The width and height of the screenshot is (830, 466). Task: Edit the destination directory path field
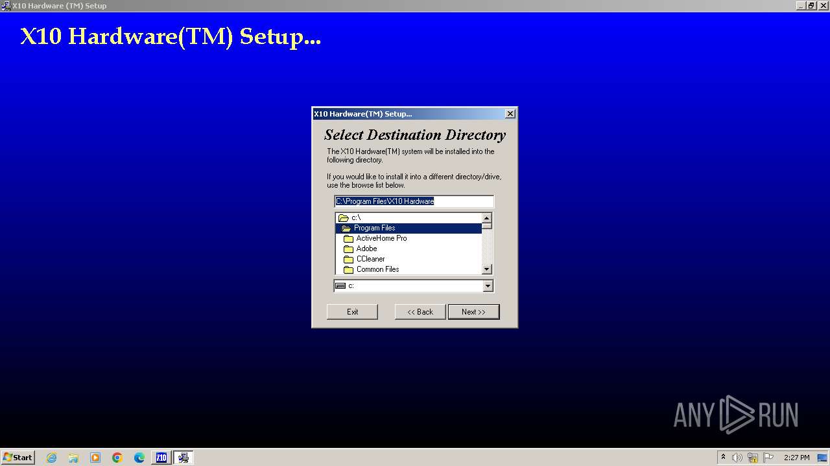414,201
